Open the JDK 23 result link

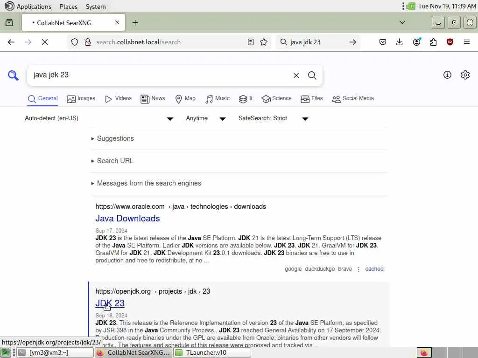tap(110, 303)
